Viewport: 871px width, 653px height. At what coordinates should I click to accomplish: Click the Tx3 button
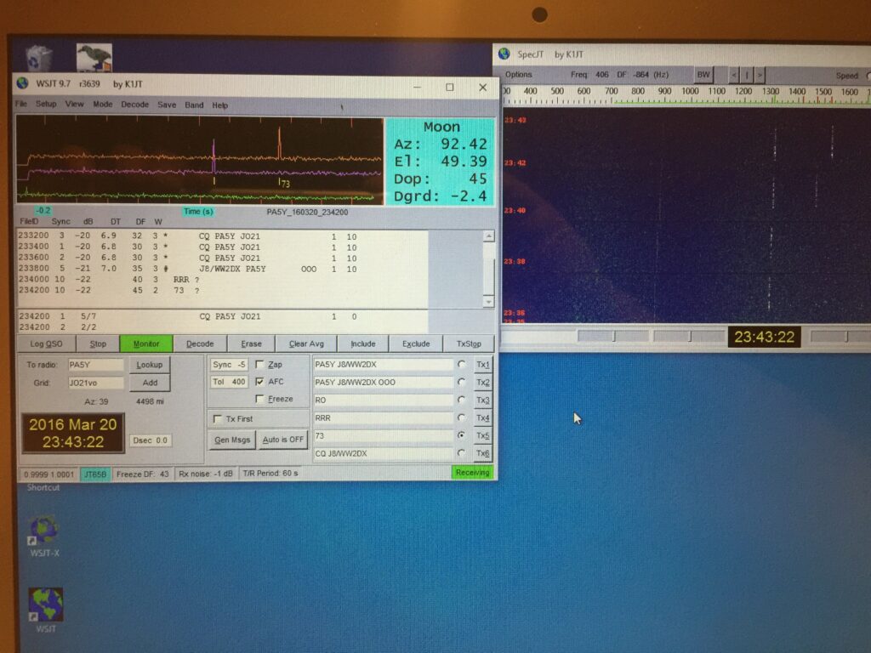(x=483, y=400)
